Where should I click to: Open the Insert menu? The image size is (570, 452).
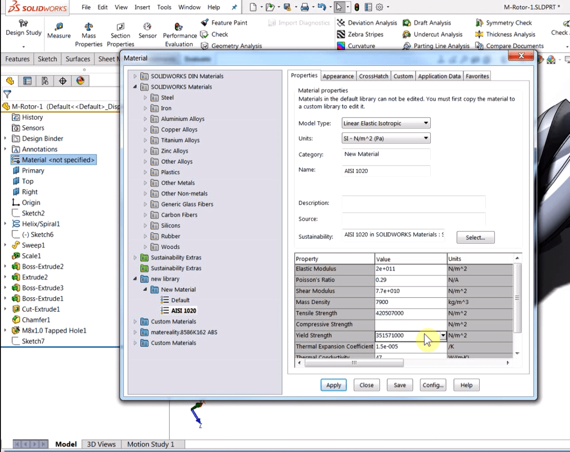click(142, 7)
